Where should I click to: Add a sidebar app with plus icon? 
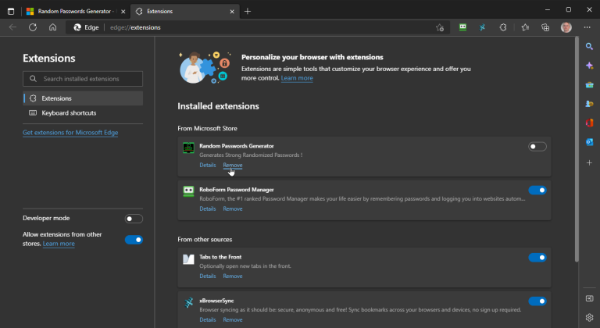(x=589, y=162)
